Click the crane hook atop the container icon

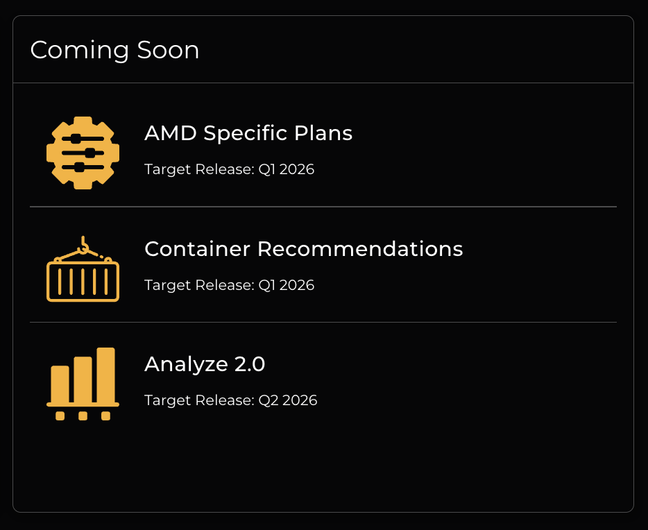pos(83,244)
